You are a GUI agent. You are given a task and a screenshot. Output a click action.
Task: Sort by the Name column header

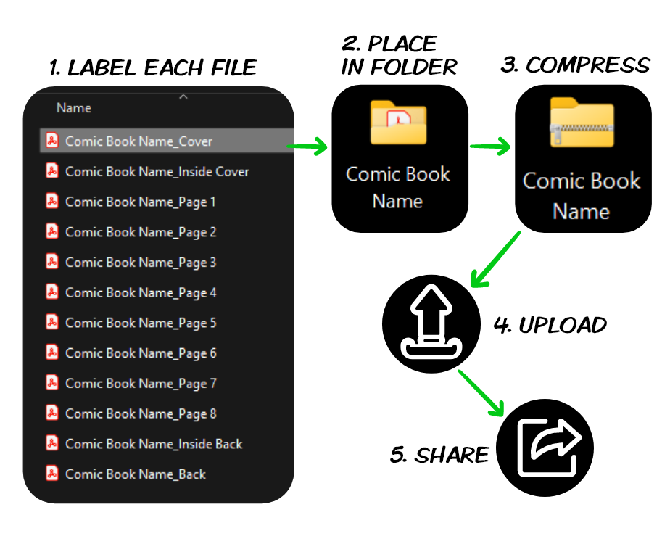74,107
